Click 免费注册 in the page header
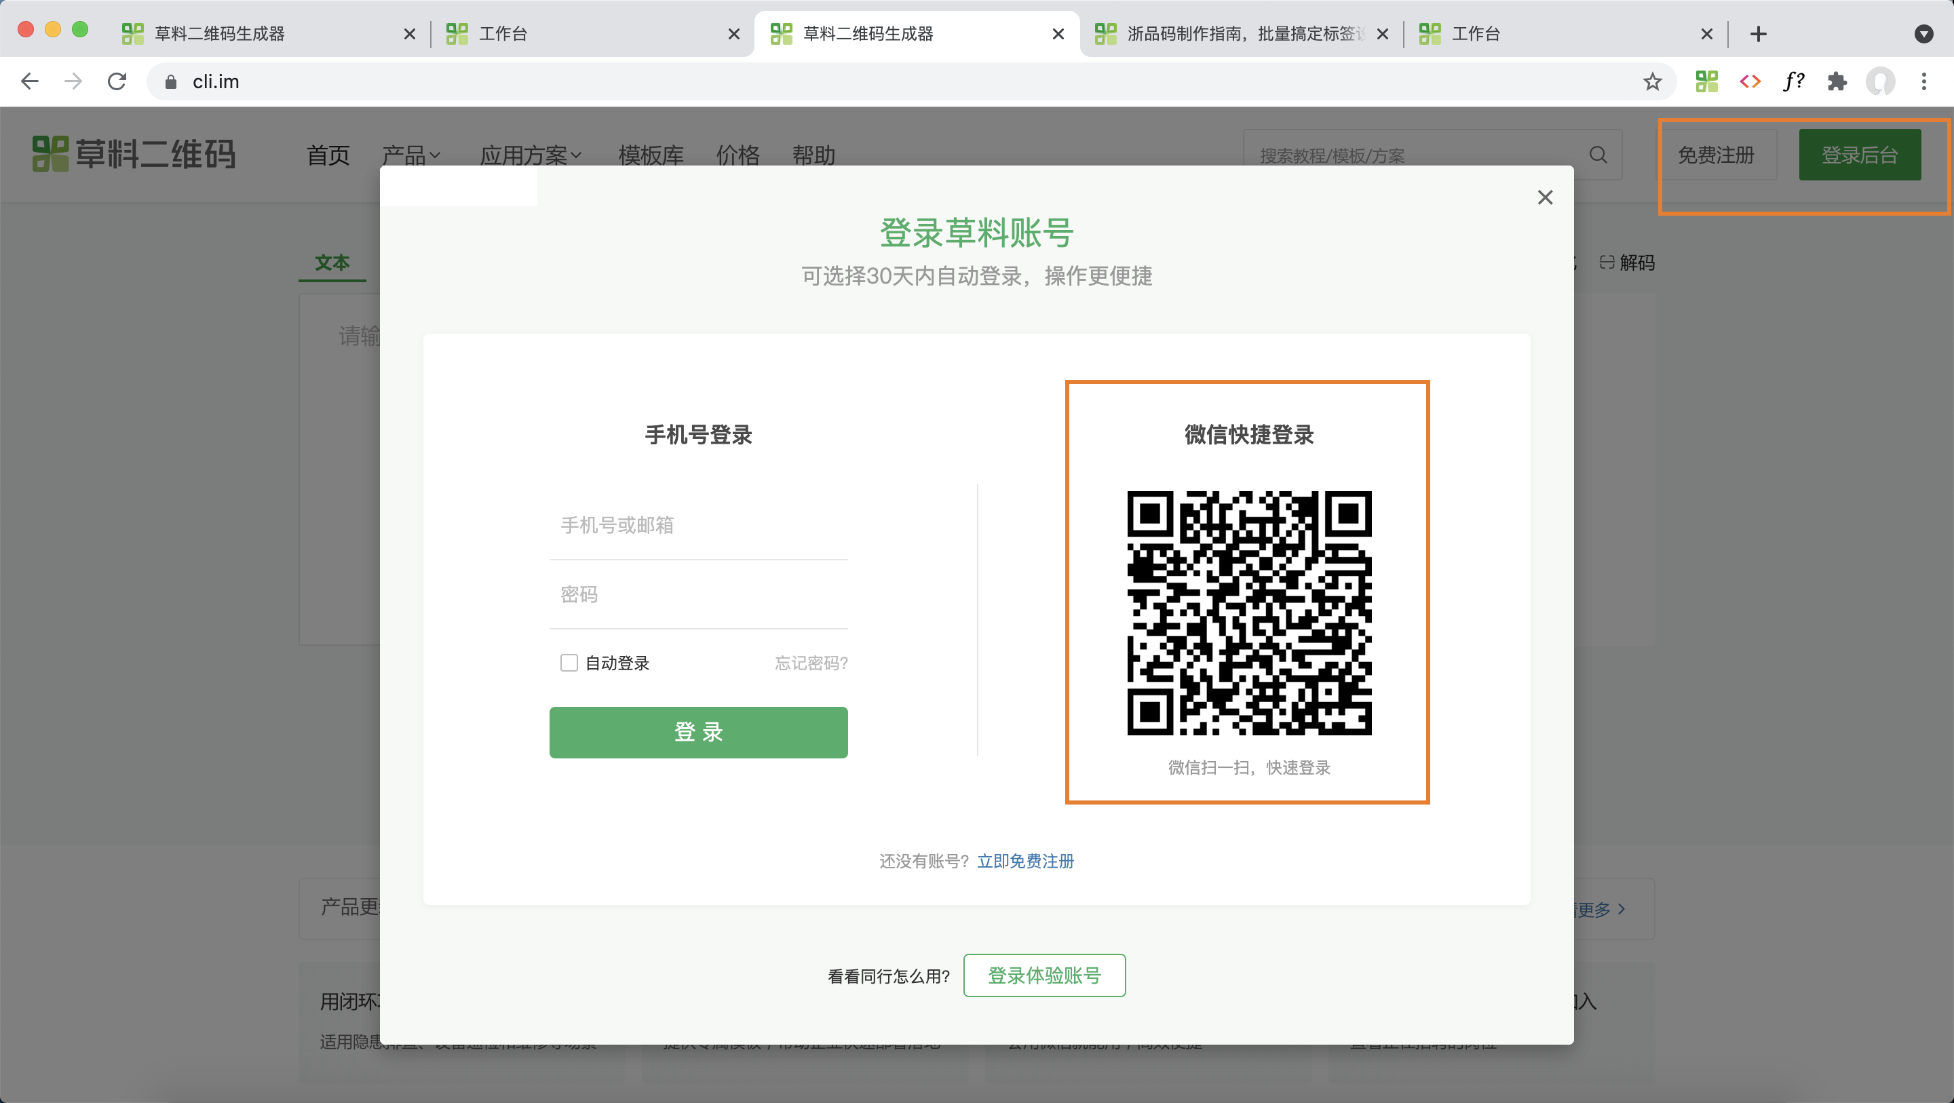The image size is (1954, 1103). pyautogui.click(x=1716, y=155)
